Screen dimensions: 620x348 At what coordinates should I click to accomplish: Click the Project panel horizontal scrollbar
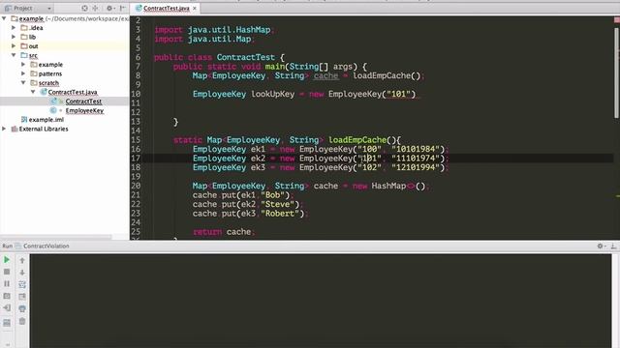(x=56, y=237)
